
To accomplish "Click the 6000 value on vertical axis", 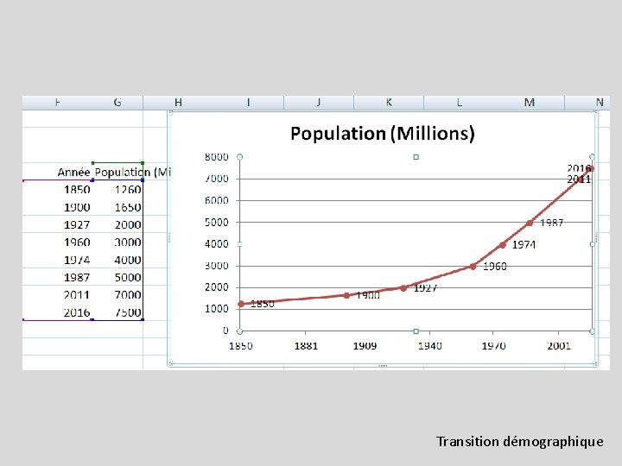I will 217,200.
